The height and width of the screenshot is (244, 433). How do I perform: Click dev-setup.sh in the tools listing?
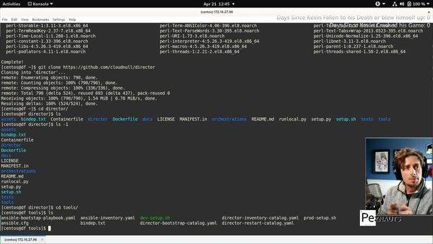click(155, 218)
